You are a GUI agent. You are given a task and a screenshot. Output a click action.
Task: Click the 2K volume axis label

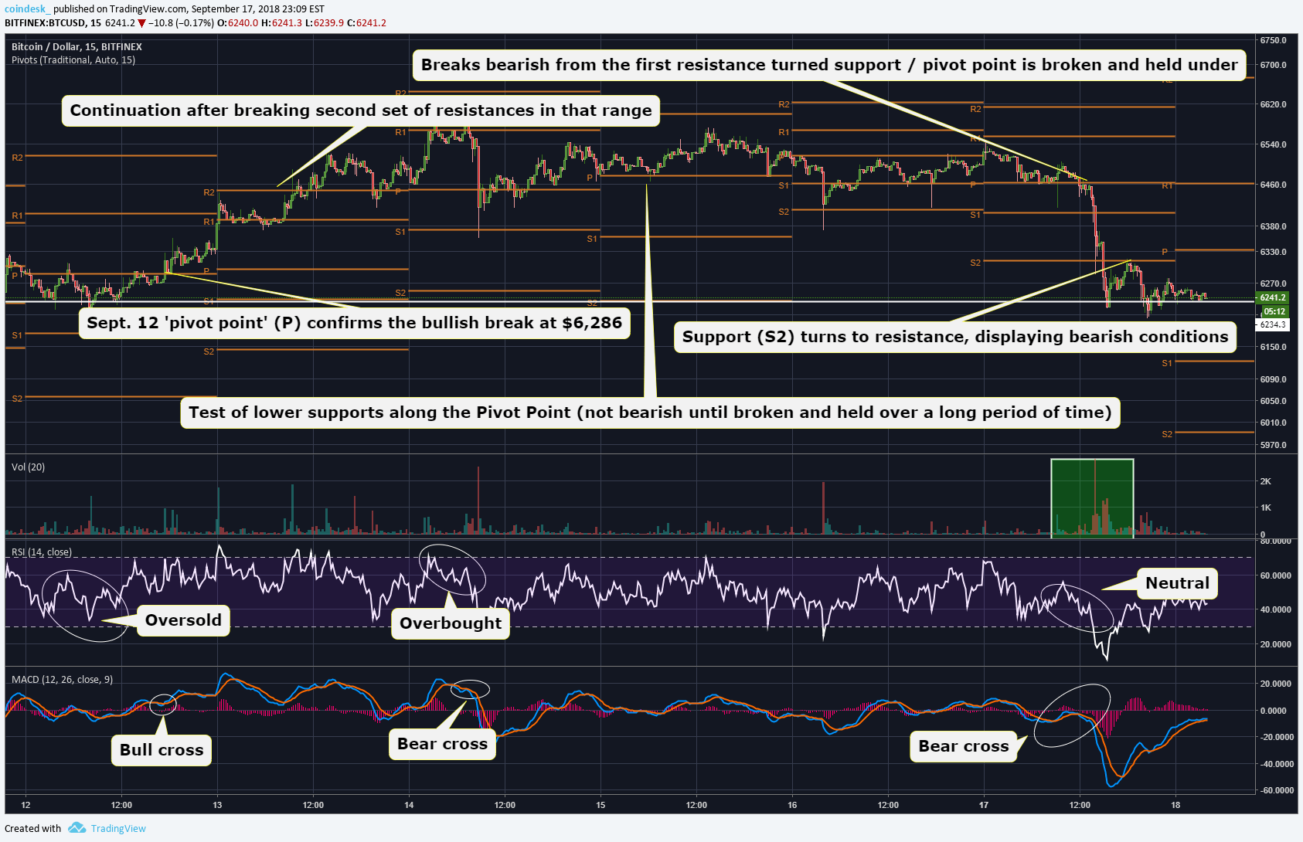click(x=1266, y=481)
